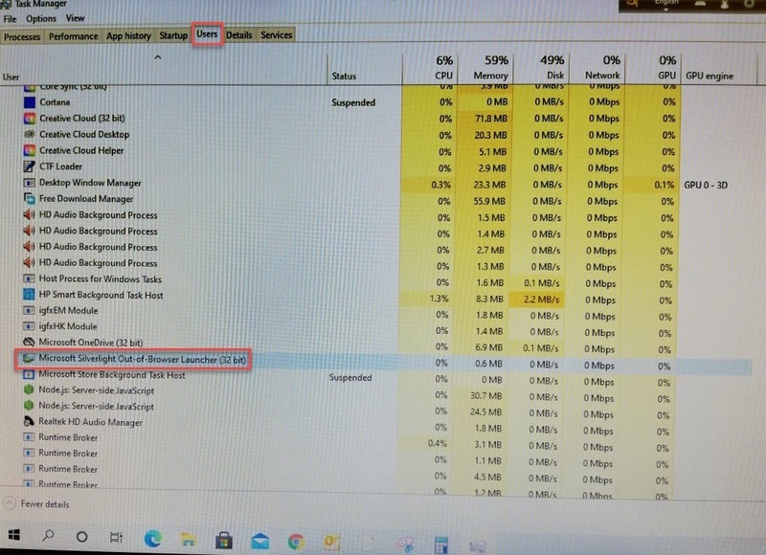
Task: Click the Node.js server-side JavaScript icon
Action: 28,388
